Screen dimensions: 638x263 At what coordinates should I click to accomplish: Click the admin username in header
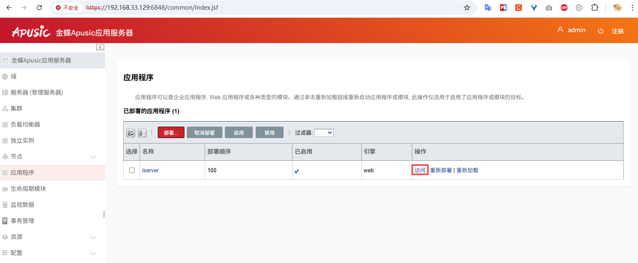click(576, 30)
